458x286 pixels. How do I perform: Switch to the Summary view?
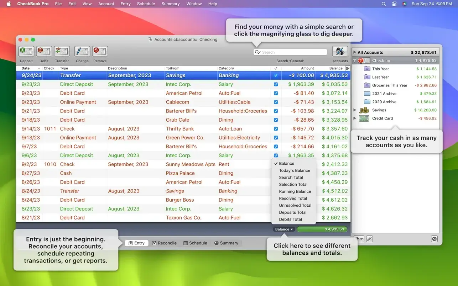tap(226, 243)
